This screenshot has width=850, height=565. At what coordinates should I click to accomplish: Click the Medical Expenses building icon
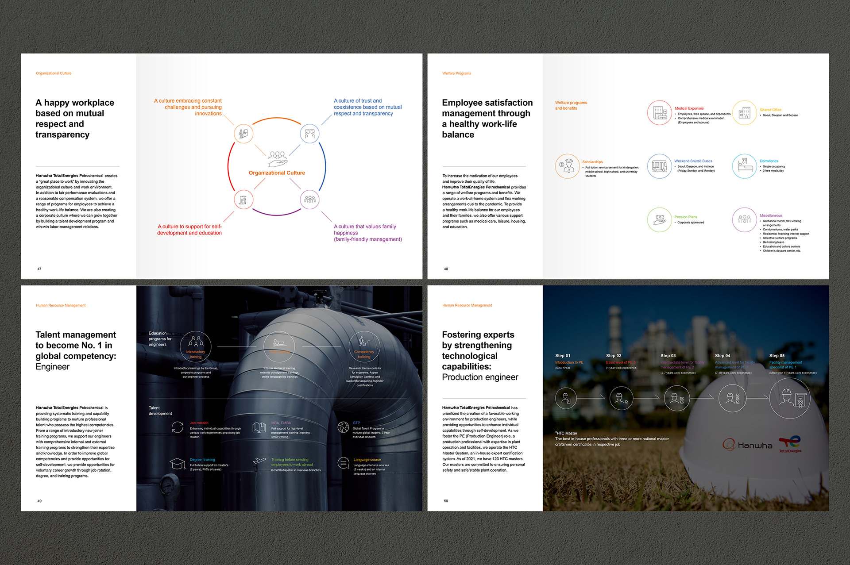click(660, 113)
